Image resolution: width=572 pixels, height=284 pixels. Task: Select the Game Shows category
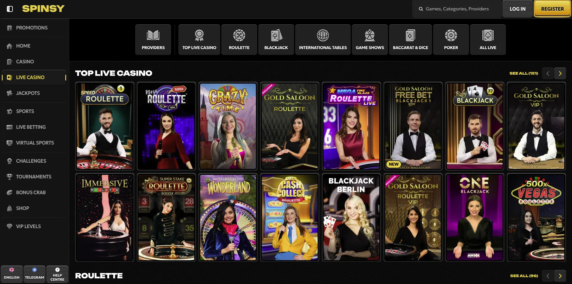tap(370, 40)
